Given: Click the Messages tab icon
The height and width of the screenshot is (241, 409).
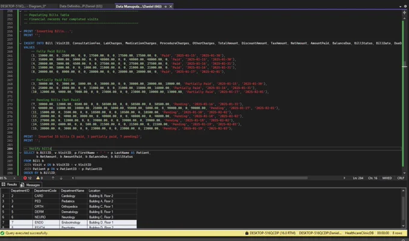Looking at the screenshot, I should click(22, 185).
